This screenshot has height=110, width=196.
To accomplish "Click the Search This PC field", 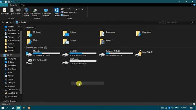I will [x=180, y=22].
